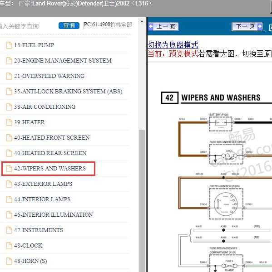Click the document icon beside 46-INTERIOR ILLUMINATION
The height and width of the screenshot is (272, 272).
coord(9,215)
